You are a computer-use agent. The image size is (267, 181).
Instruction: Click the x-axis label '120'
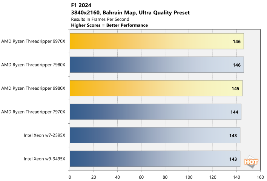[x=213, y=177]
